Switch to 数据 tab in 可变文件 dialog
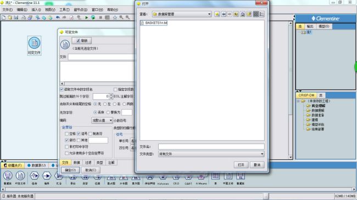357x200 pixels. click(77, 163)
